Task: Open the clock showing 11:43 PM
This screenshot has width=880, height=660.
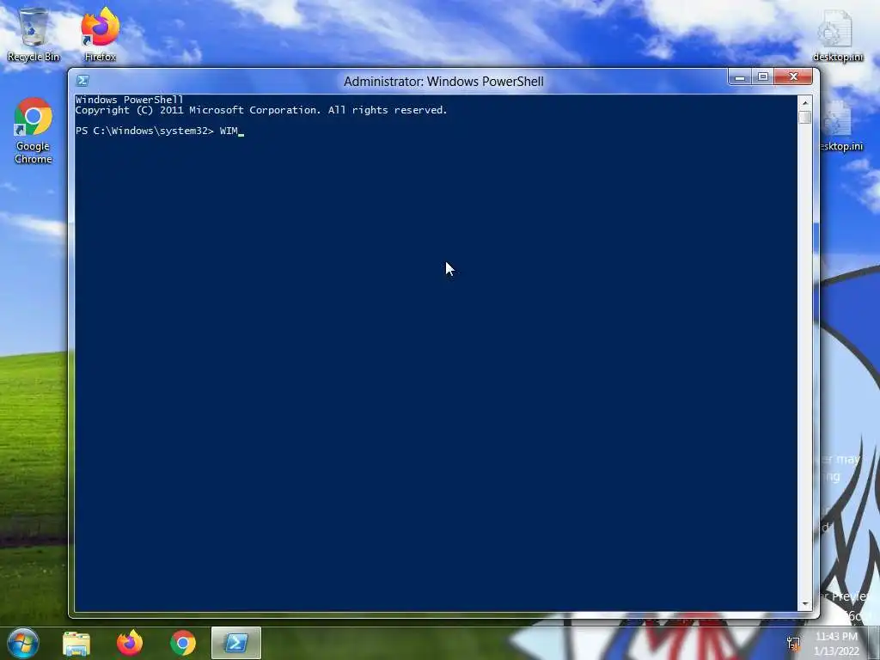Action: (836, 643)
